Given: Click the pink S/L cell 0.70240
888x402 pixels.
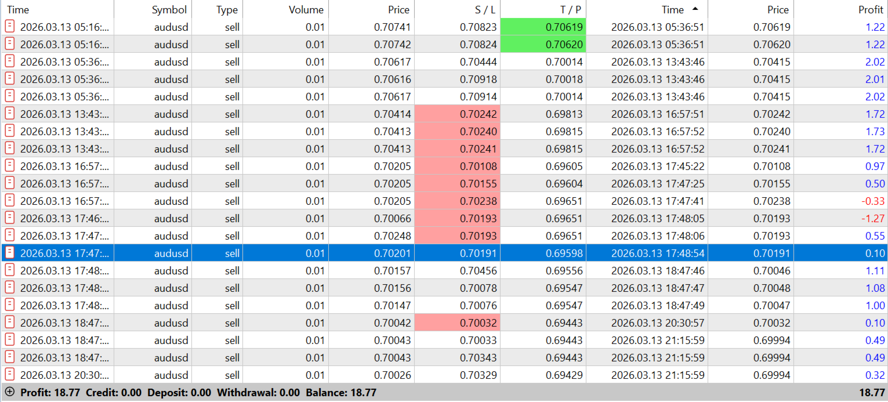Looking at the screenshot, I should [457, 131].
